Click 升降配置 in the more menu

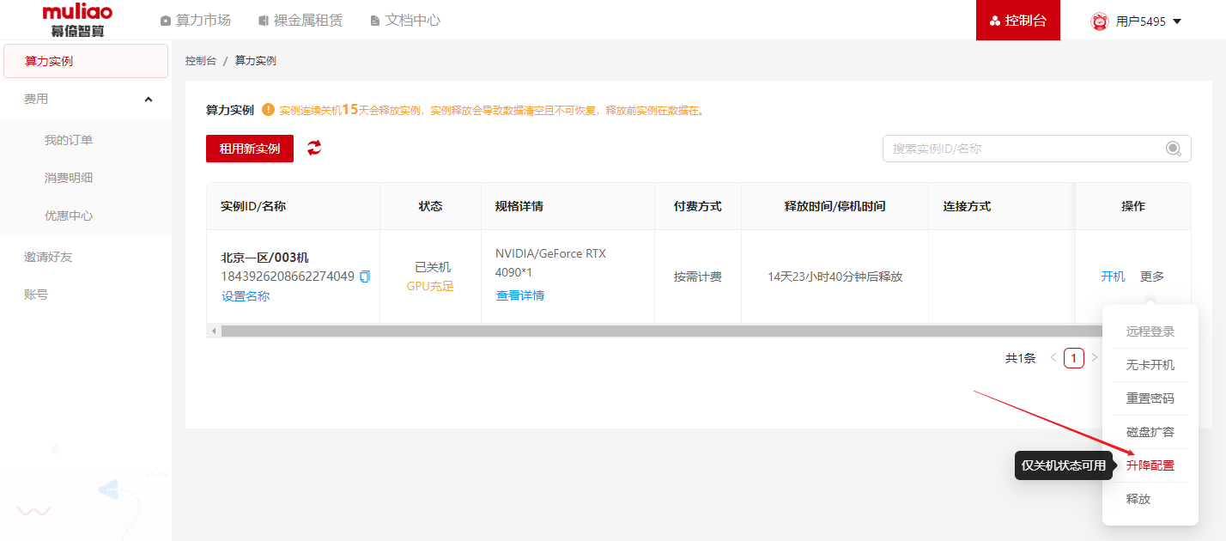coord(1150,465)
